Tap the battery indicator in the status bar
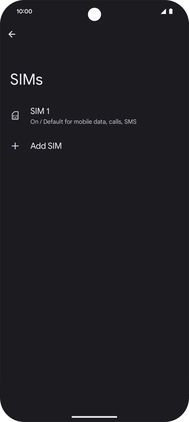 point(171,11)
